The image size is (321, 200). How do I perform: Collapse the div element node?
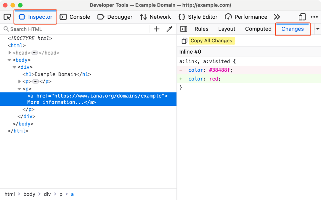[14, 67]
